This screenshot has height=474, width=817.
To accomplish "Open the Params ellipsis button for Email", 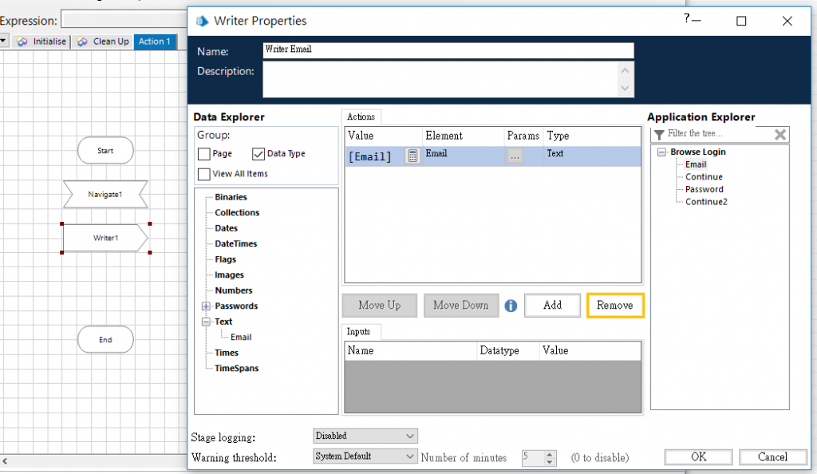I will (515, 156).
